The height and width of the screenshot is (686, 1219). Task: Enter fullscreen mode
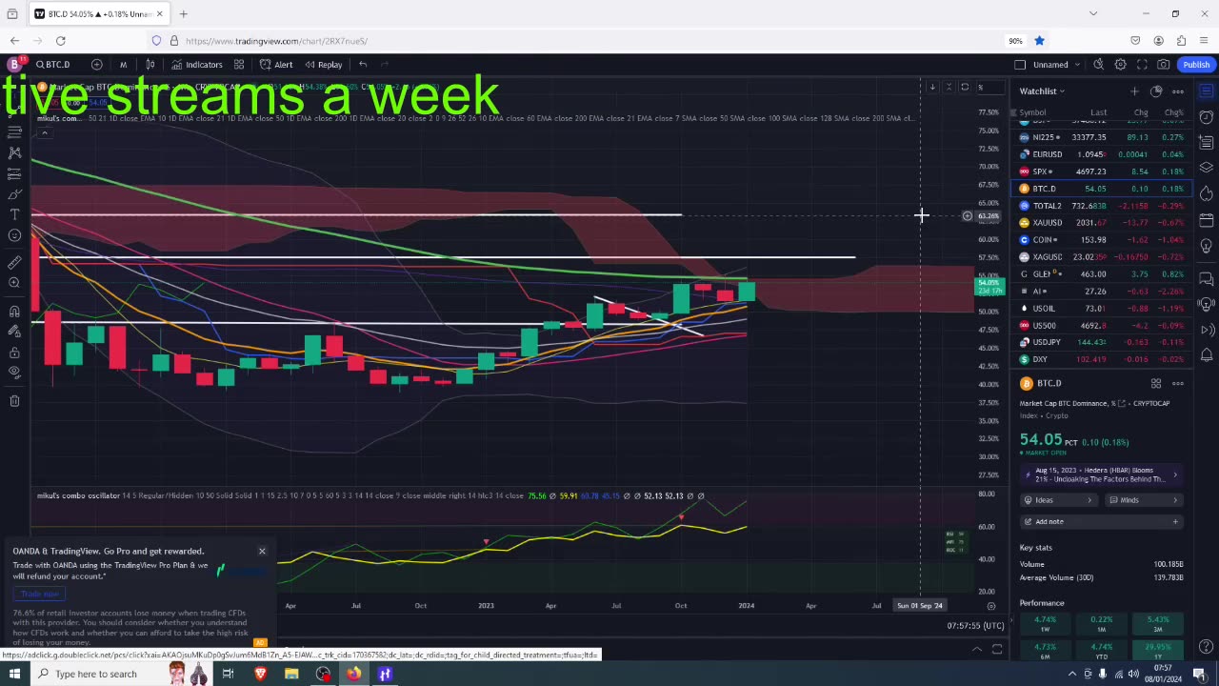1142,64
